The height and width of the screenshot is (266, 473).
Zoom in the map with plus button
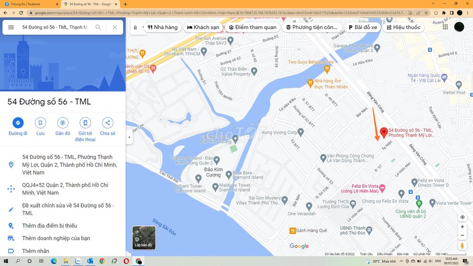(462, 227)
